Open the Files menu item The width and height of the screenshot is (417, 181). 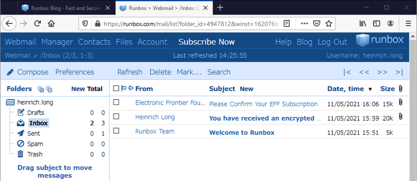[x=124, y=42]
